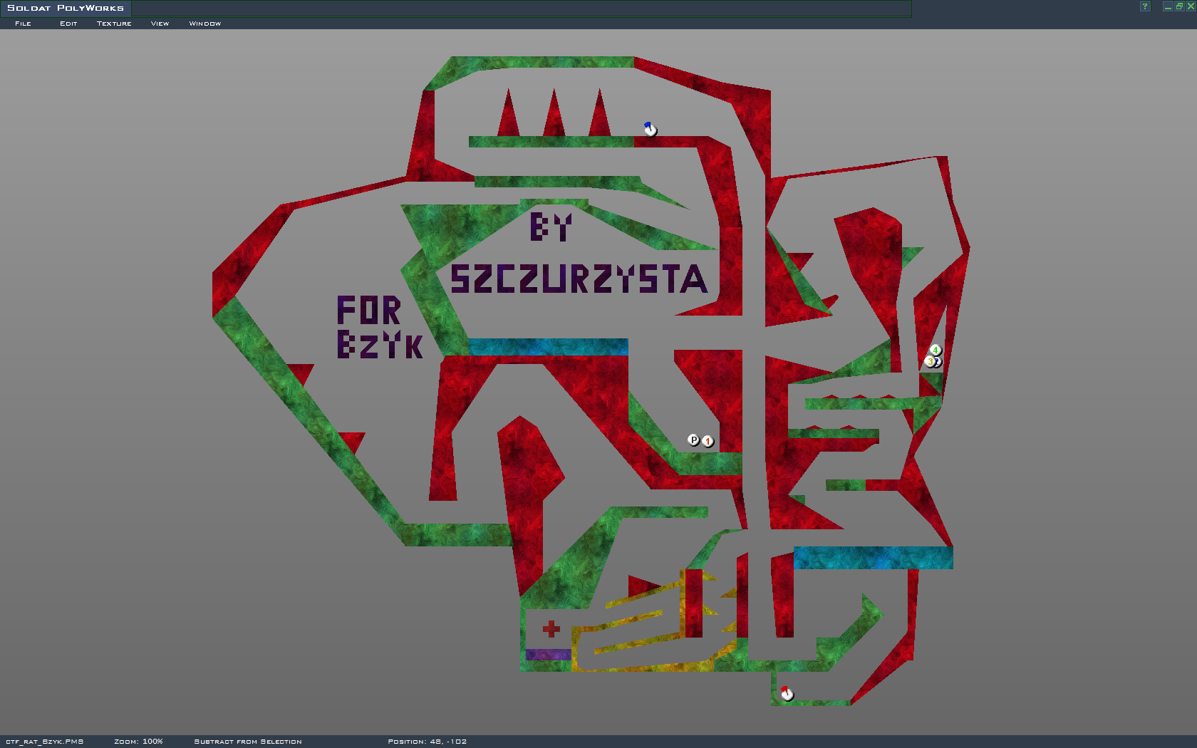The height and width of the screenshot is (748, 1197).
Task: Open the File menu
Action: click(x=23, y=24)
